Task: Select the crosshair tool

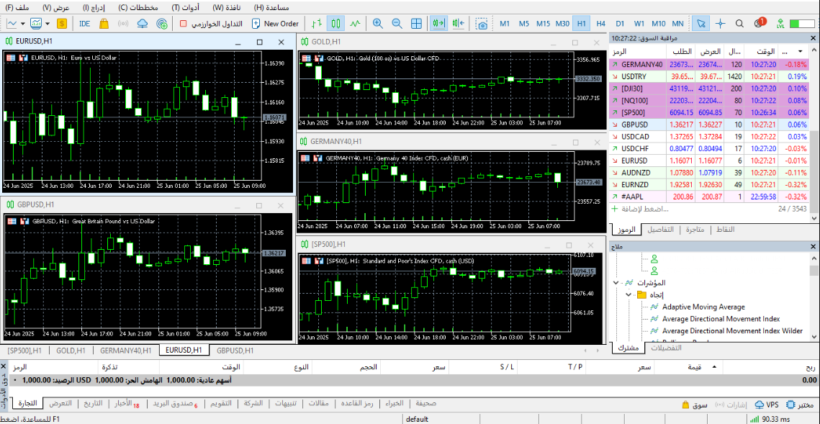Action: pos(721,24)
